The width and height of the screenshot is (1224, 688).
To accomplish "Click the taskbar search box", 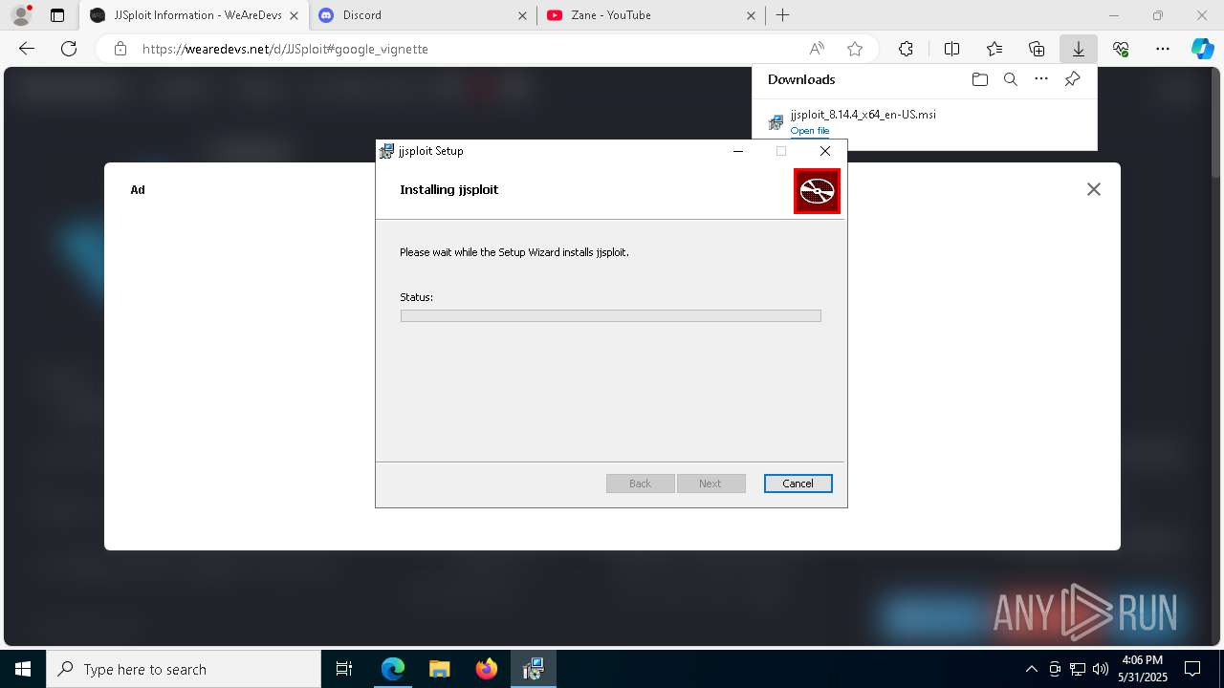I will [184, 669].
